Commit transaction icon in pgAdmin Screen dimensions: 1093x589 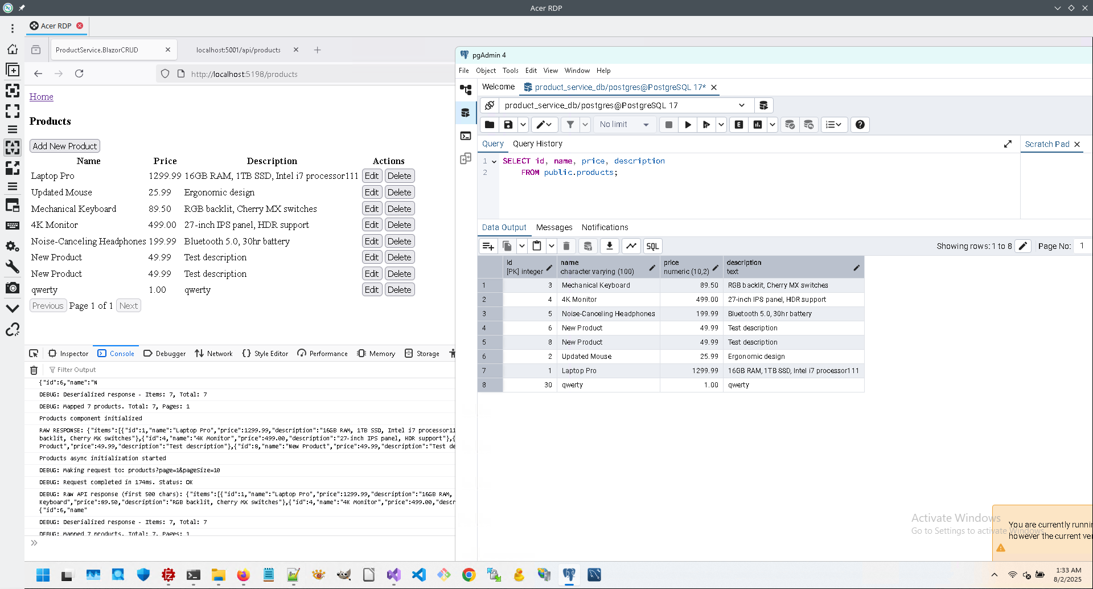(x=790, y=125)
